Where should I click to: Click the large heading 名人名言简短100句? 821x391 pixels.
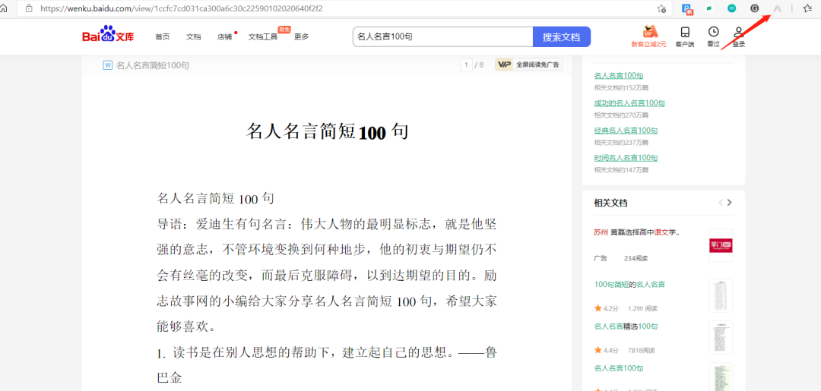327,132
